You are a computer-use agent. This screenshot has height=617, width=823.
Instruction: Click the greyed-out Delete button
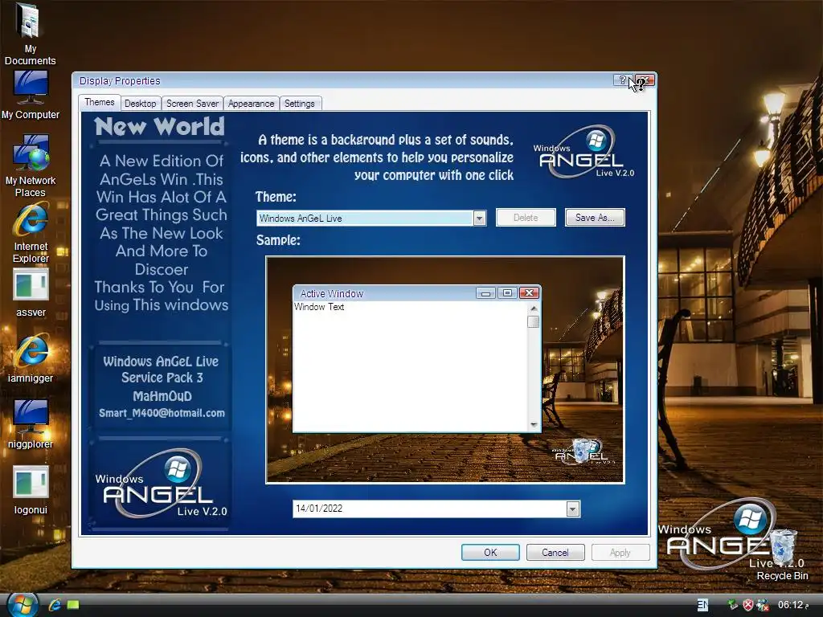pos(526,217)
